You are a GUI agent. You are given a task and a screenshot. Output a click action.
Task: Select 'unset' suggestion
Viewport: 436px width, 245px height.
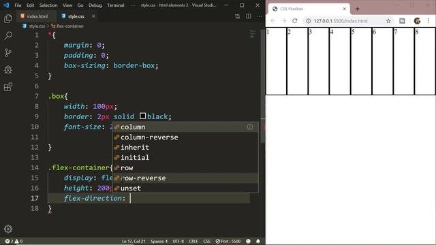click(x=185, y=188)
